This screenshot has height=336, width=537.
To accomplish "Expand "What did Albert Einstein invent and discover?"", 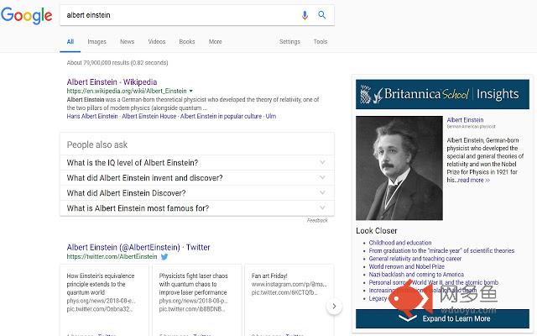I will click(197, 177).
